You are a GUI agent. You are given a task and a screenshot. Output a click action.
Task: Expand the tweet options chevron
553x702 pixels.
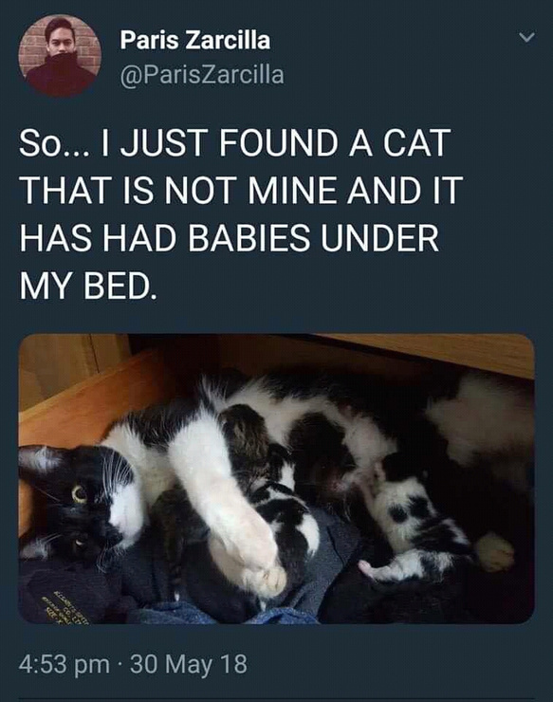527,38
